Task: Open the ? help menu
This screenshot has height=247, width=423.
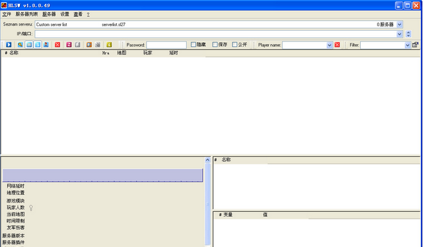Action: pyautogui.click(x=88, y=15)
